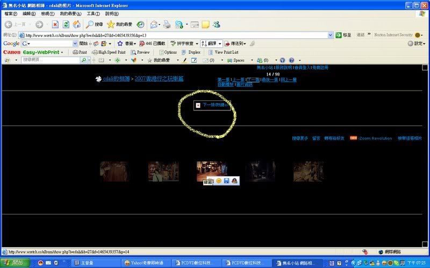The height and width of the screenshot is (268, 430).
Task: Click the 第一張 first photo link
Action: (224, 79)
